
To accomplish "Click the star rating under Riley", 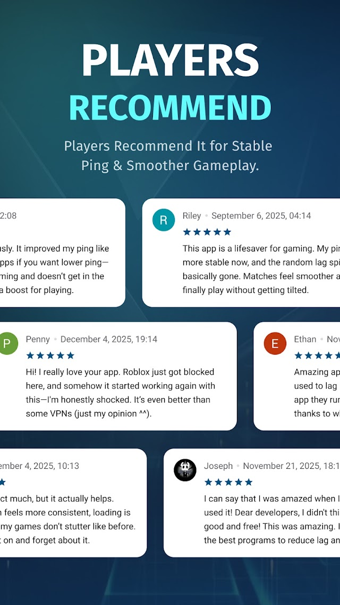I will click(x=207, y=232).
